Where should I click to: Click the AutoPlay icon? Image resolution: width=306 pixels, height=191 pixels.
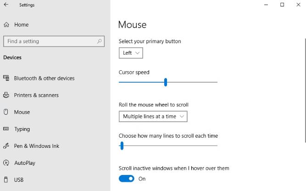point(6,163)
